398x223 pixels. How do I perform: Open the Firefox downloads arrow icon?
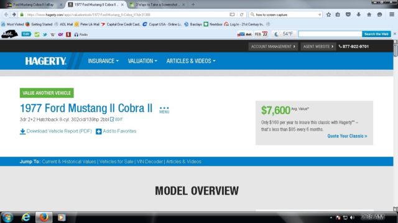358,15
